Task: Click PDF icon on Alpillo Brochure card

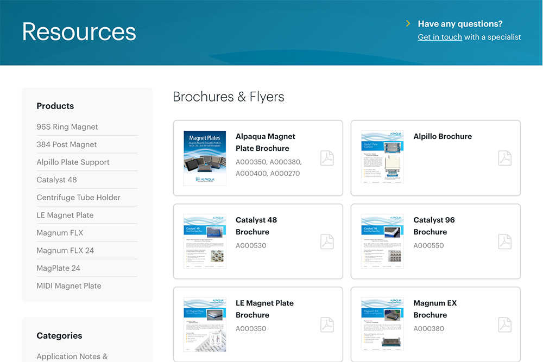Action: tap(505, 158)
